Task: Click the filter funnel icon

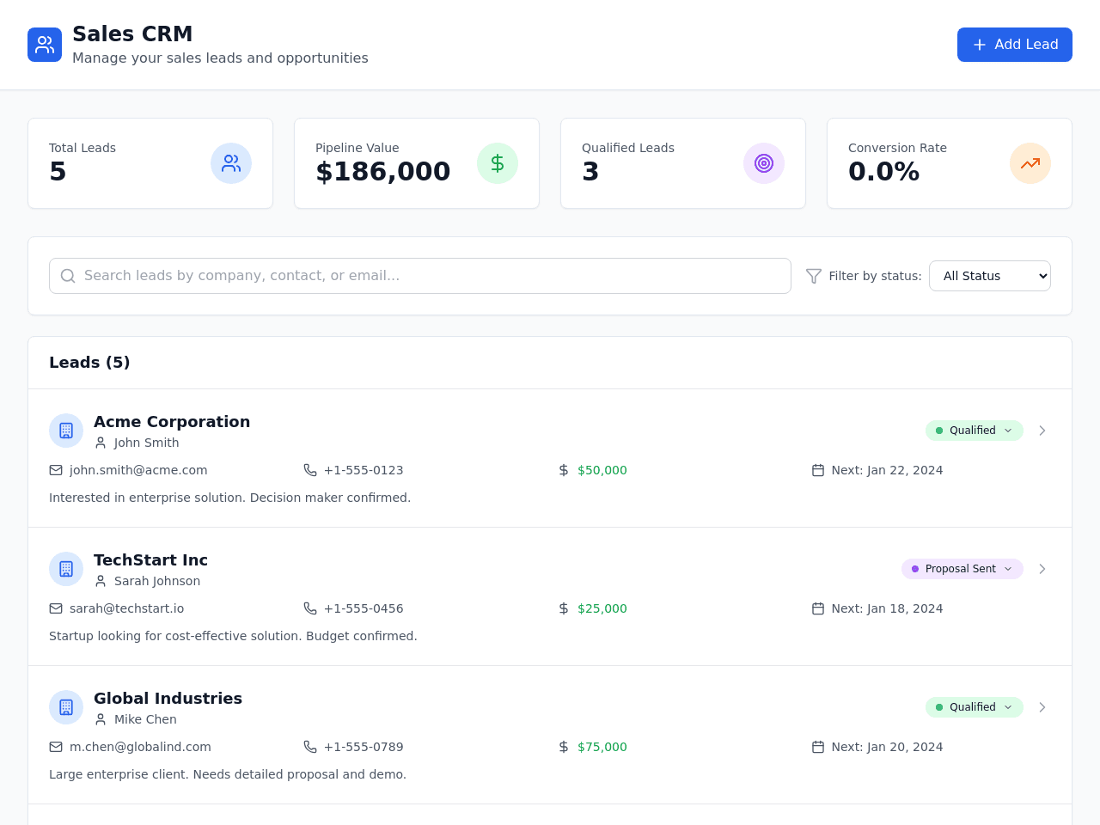Action: tap(814, 276)
